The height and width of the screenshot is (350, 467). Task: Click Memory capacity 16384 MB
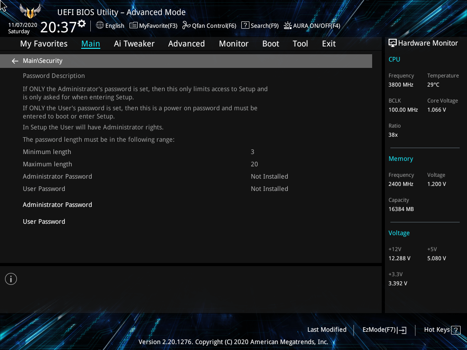tap(401, 209)
